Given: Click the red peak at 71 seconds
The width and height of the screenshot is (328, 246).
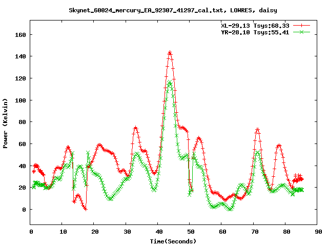Looking at the screenshot, I should pyautogui.click(x=257, y=130).
